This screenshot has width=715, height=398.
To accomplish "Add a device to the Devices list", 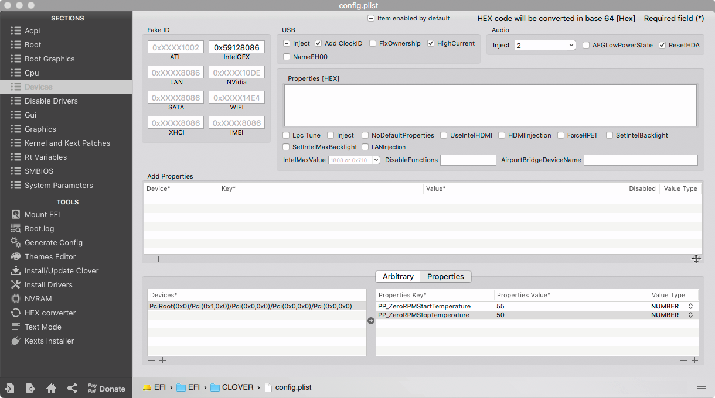I will pos(163,361).
